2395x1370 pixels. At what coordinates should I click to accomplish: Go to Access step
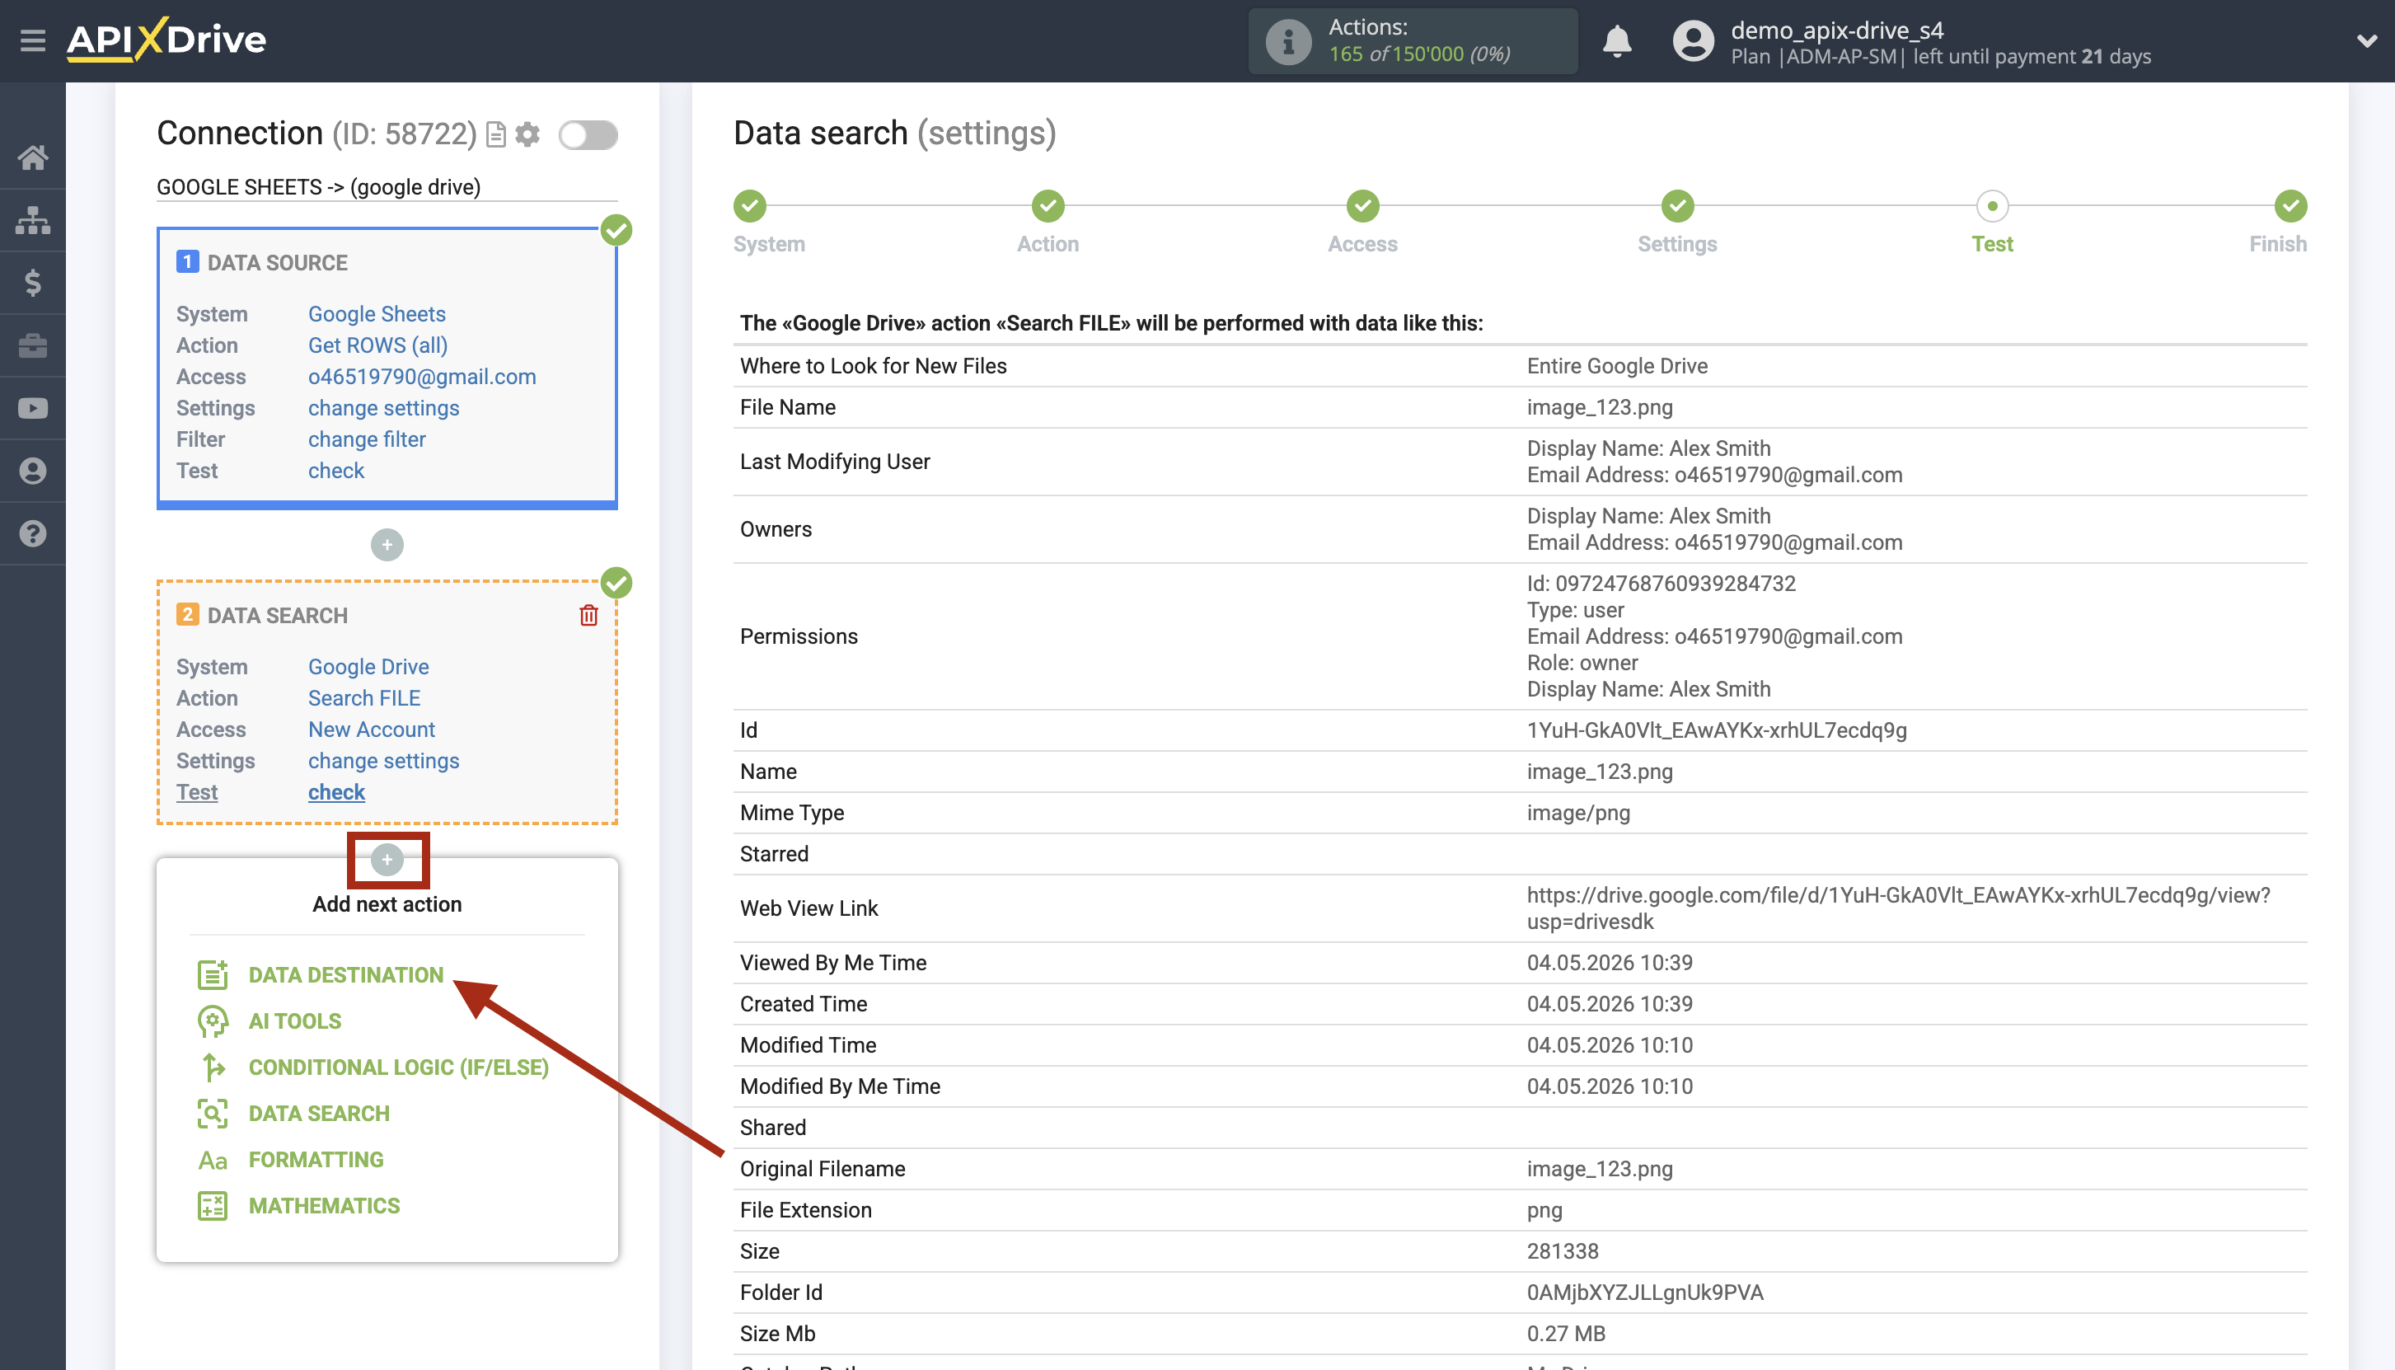[1363, 206]
